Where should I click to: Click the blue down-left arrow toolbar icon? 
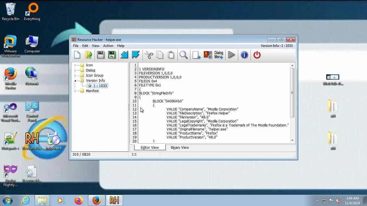(x=124, y=55)
